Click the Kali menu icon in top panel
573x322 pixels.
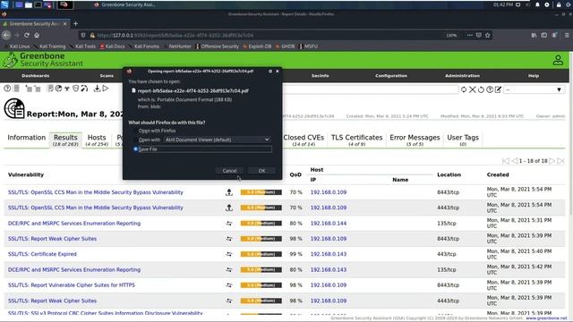tap(4, 4)
